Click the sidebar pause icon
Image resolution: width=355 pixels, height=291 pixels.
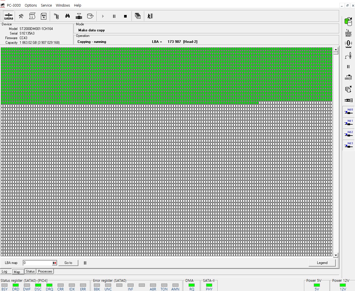(x=348, y=66)
